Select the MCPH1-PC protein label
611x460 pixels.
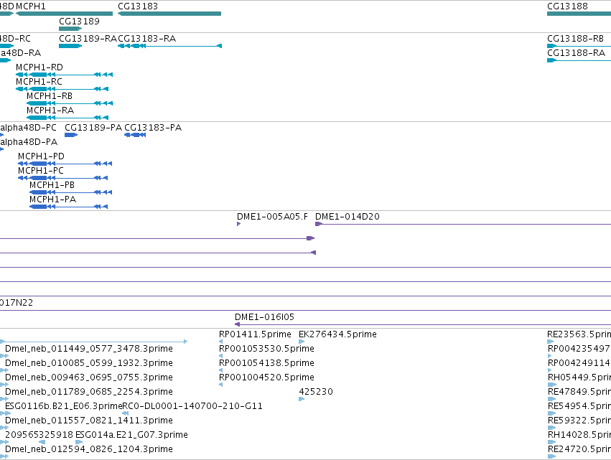40,171
